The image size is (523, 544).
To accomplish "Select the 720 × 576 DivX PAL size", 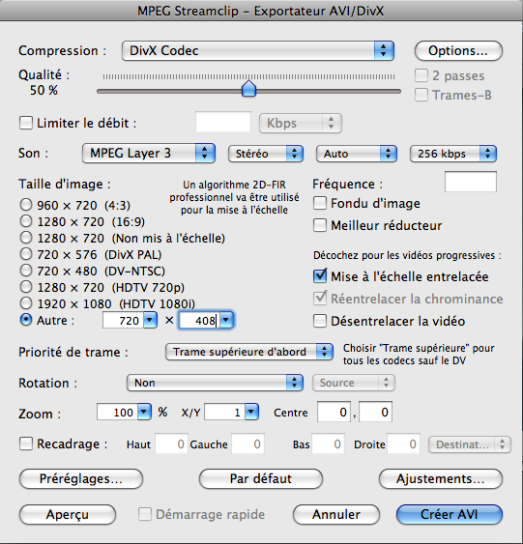I will (x=26, y=254).
